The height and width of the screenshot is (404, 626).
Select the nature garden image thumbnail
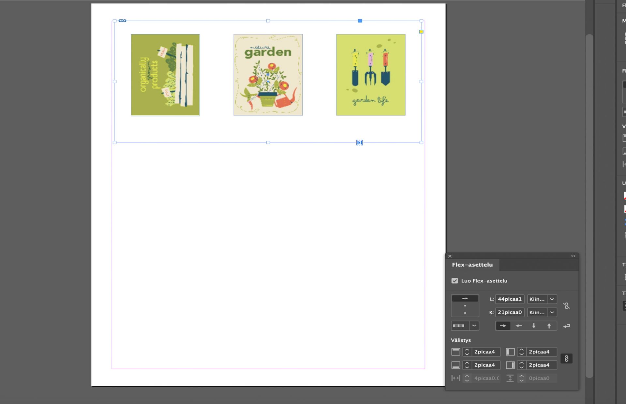268,75
